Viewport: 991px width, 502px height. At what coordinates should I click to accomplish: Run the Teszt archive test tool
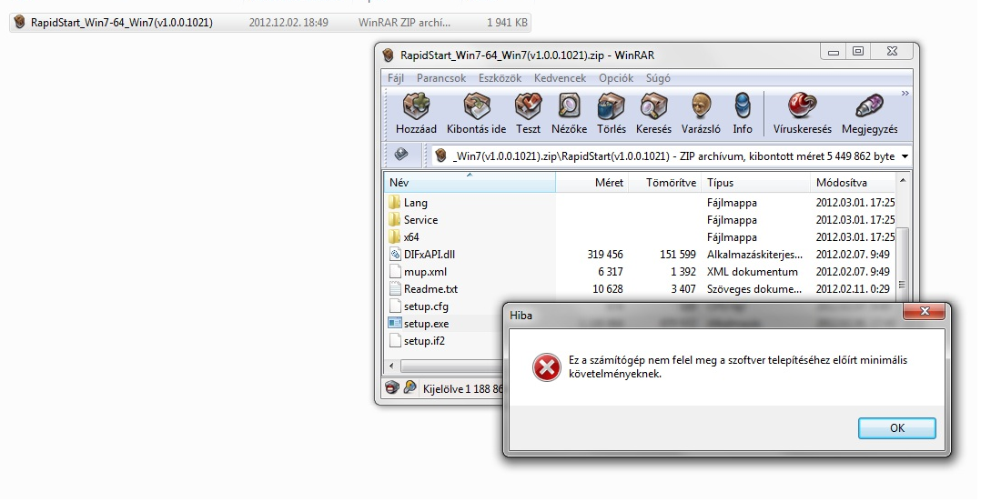pyautogui.click(x=528, y=114)
